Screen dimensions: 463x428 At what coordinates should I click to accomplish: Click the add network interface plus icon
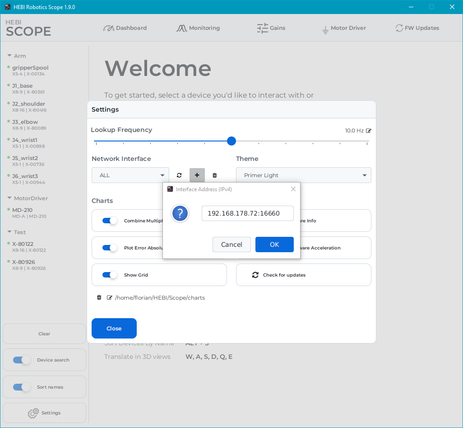coord(197,175)
